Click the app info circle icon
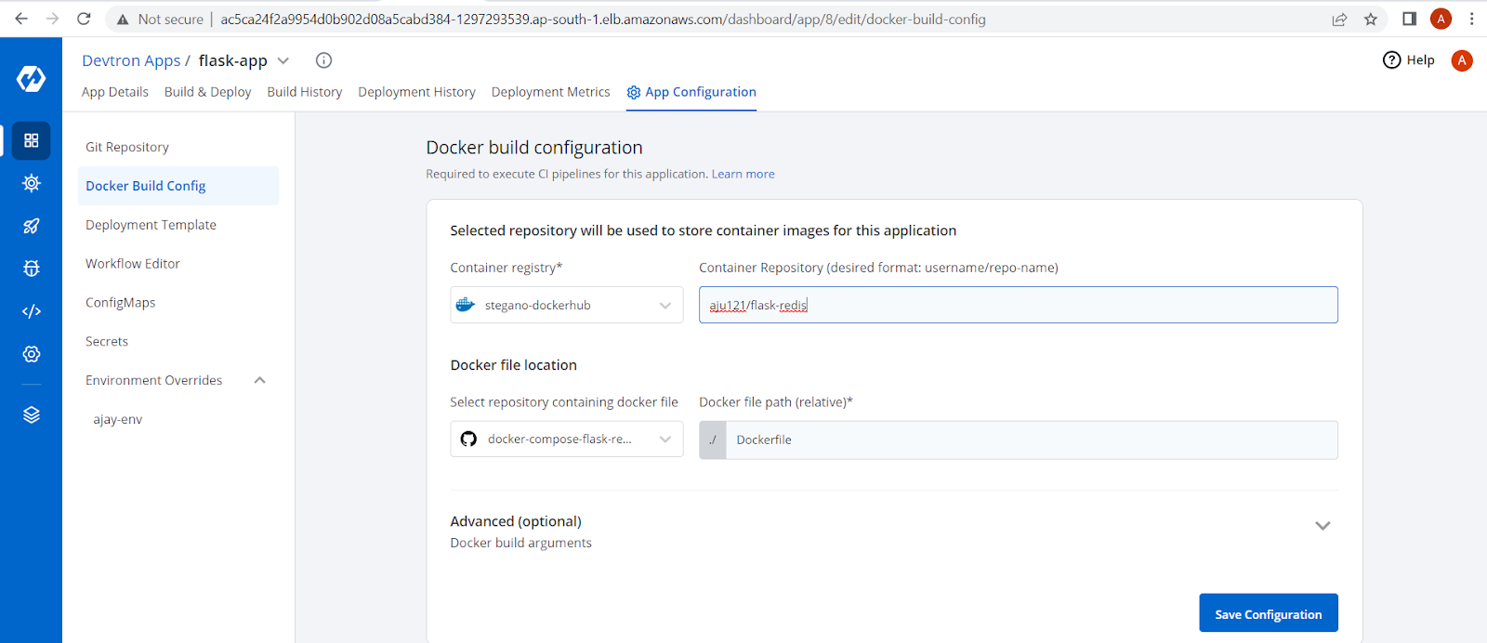Screen dimensions: 1487x643 [x=323, y=60]
